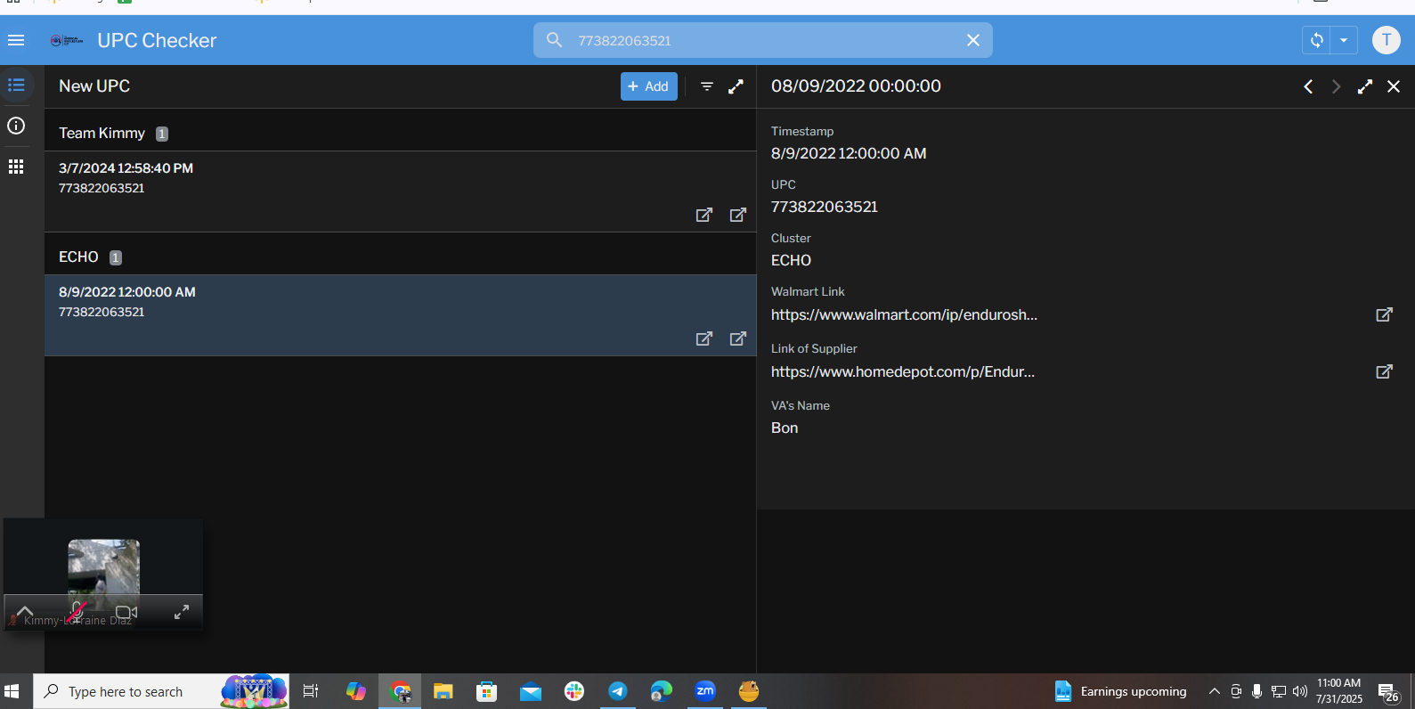Screen dimensions: 1415x709
Task: Click the open-external icon for Walmart Link
Action: coord(1385,314)
